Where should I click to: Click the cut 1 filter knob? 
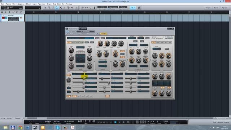click(x=132, y=51)
